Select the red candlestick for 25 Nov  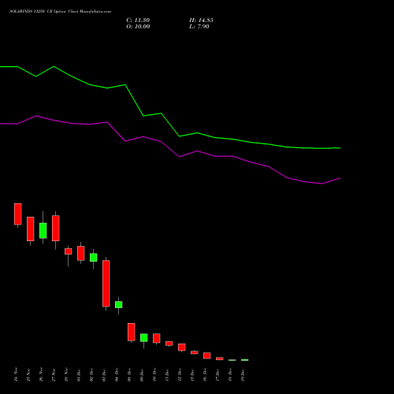tap(31, 229)
